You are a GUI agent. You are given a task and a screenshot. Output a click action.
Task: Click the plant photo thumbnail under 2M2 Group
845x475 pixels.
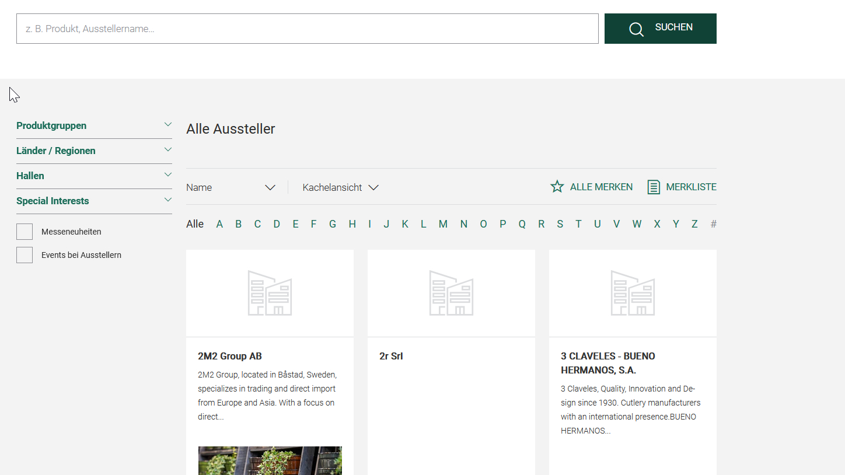coord(270,461)
